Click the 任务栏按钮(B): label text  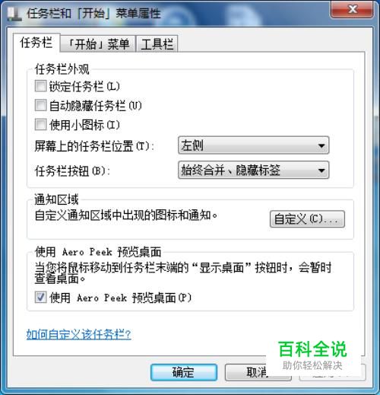click(72, 171)
